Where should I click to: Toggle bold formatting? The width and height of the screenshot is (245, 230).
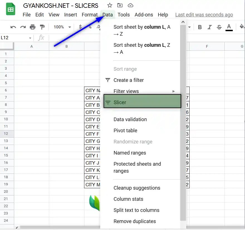(200, 27)
